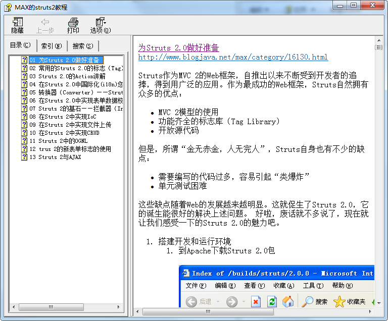Click the Hide (隐藏) toolbar icon

(18, 25)
